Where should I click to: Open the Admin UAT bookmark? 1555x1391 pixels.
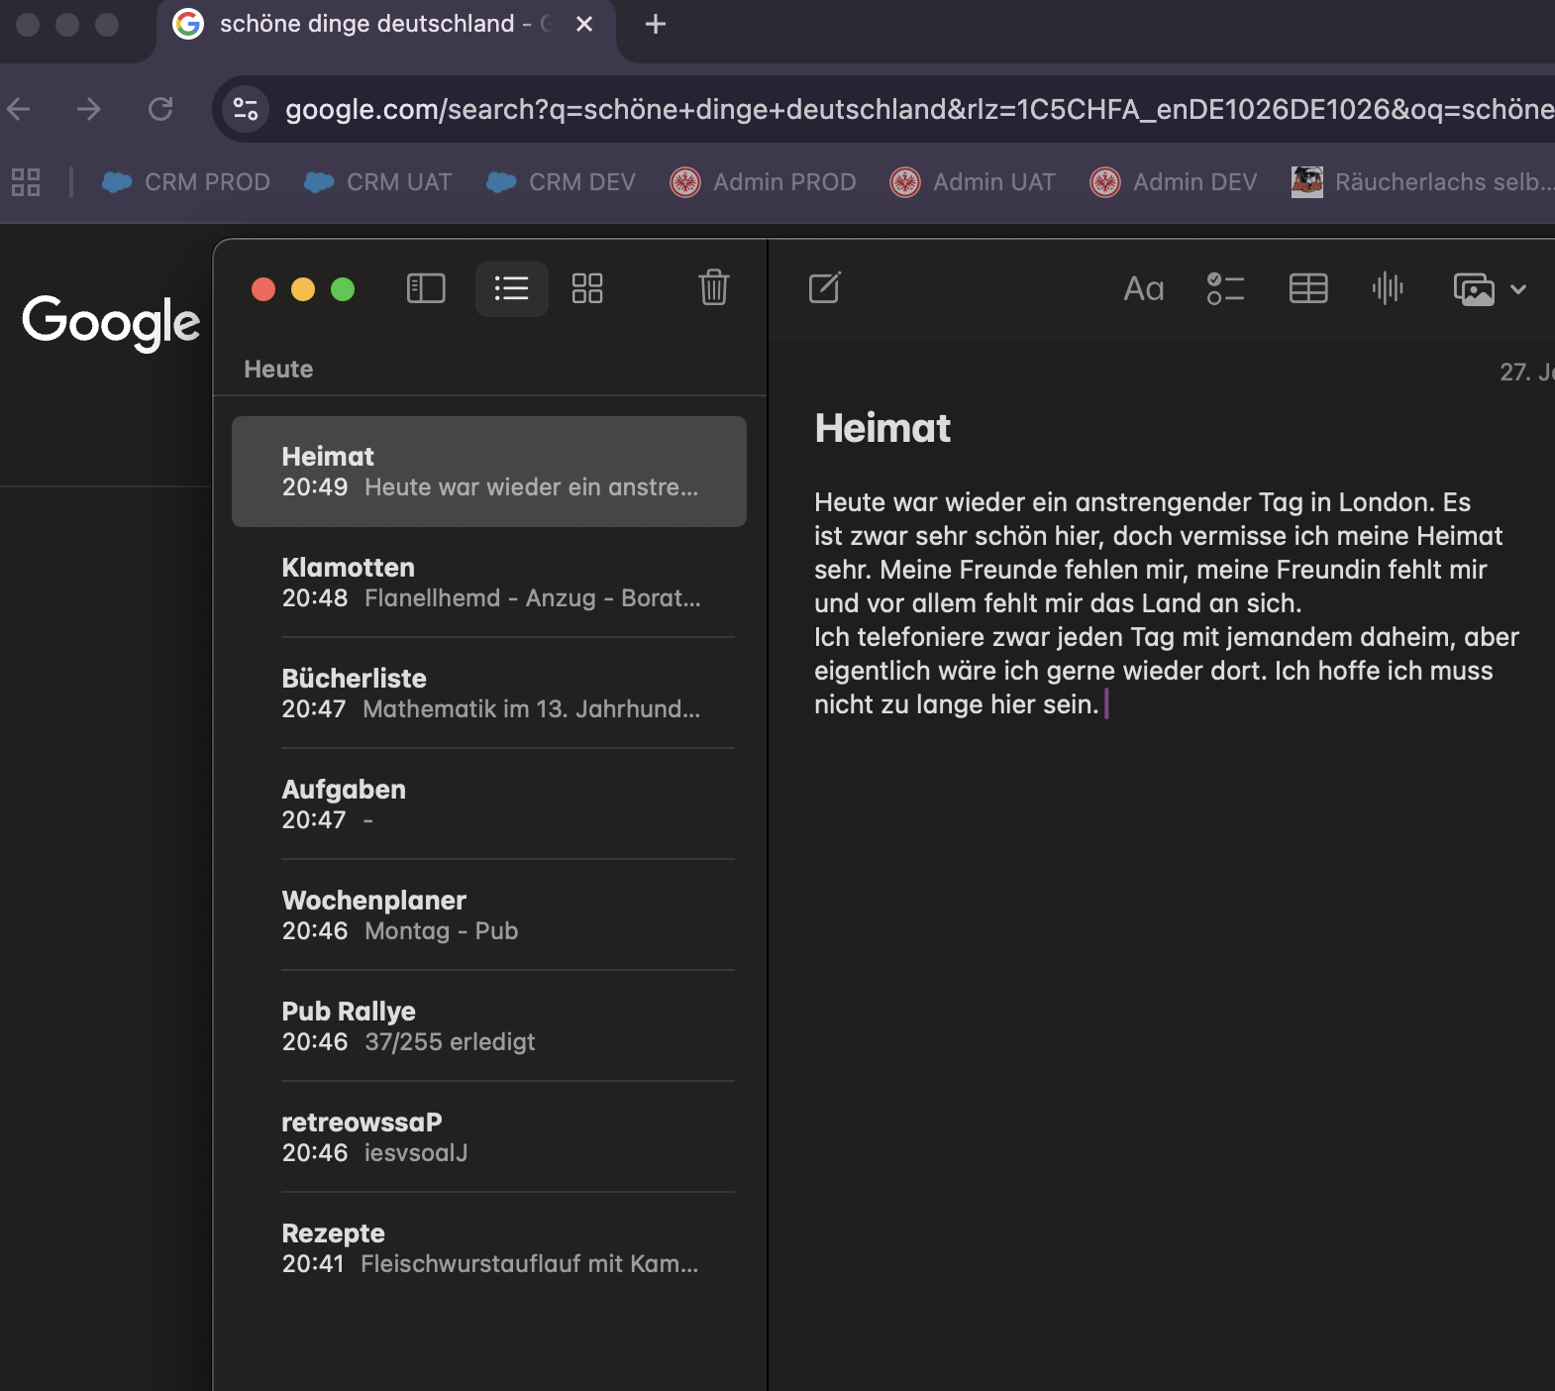pos(973,182)
